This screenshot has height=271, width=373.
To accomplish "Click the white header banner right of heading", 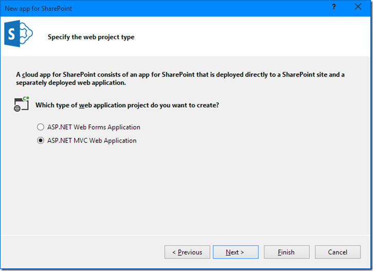I will point(257,37).
